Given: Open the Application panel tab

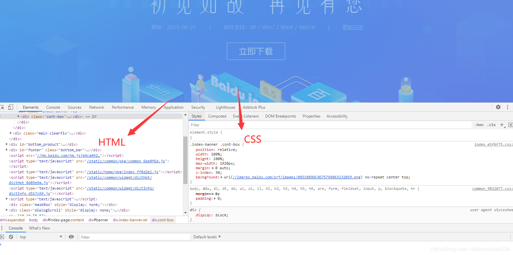Looking at the screenshot, I should click(x=174, y=107).
